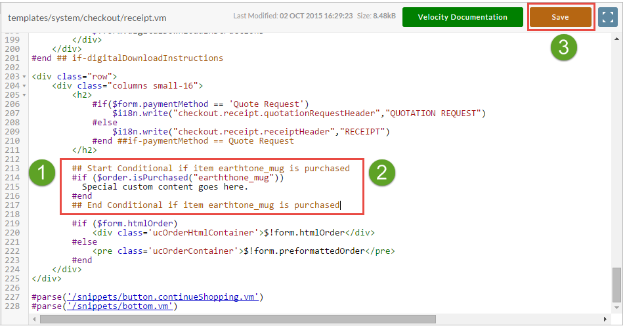
Task: Open the /snippets/button.continueShopping.vm link
Action: click(163, 297)
